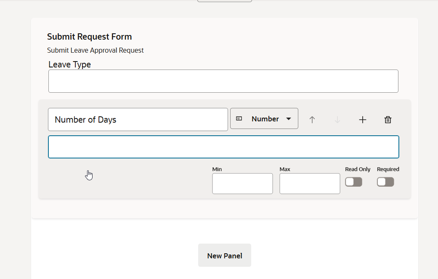438x279 pixels.
Task: Click the Min value input box
Action: (x=242, y=184)
